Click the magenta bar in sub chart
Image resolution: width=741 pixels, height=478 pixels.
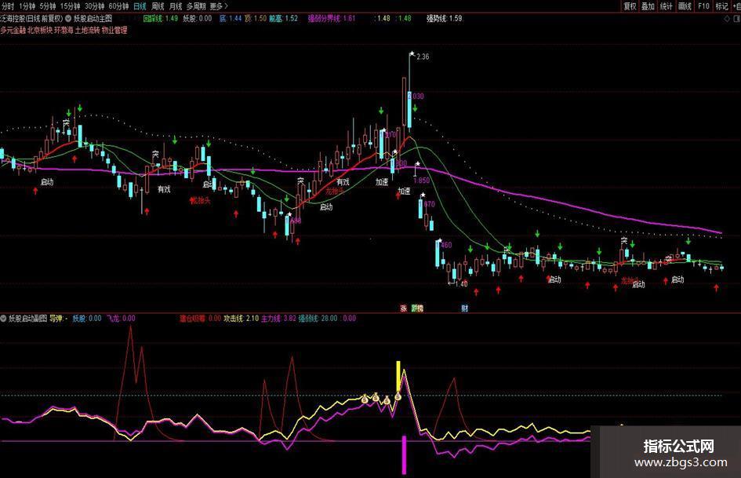coord(404,454)
